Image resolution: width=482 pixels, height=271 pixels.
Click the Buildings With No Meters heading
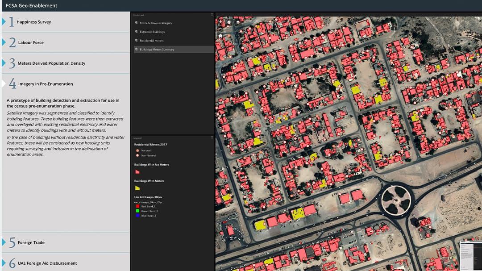point(152,165)
